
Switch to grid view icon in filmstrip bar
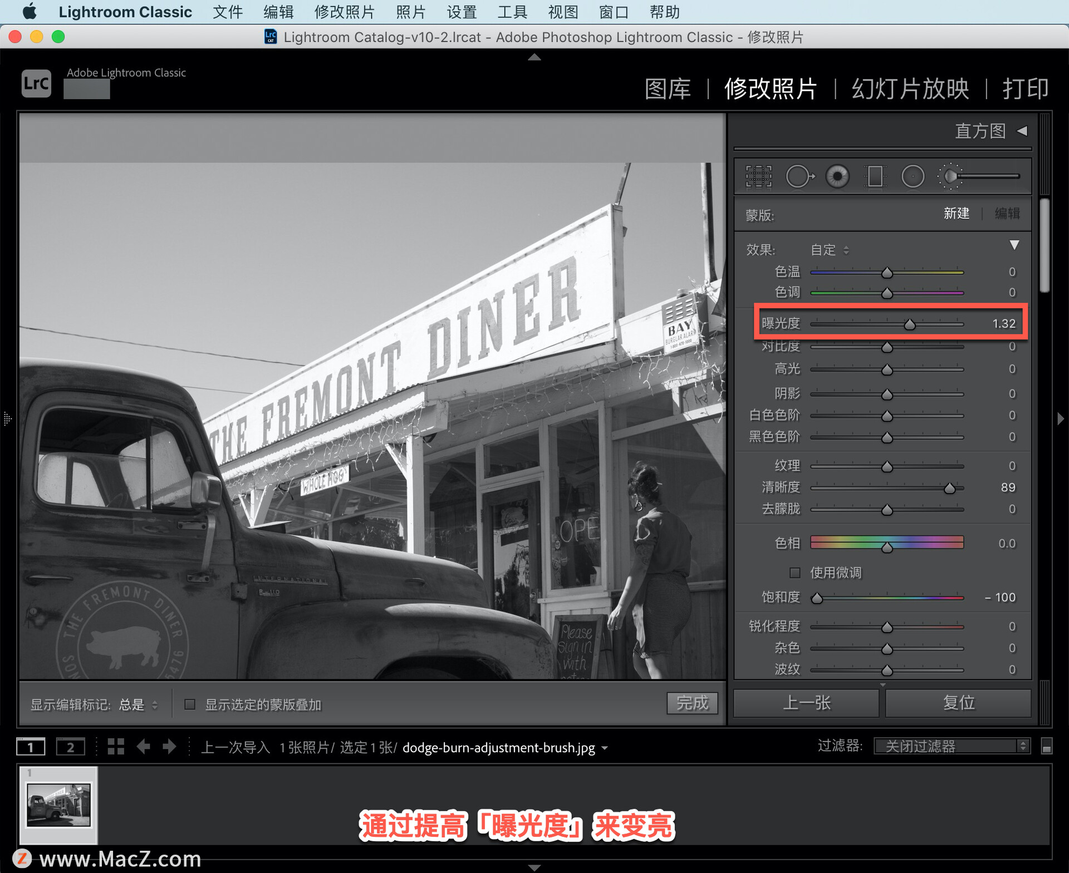[x=116, y=747]
